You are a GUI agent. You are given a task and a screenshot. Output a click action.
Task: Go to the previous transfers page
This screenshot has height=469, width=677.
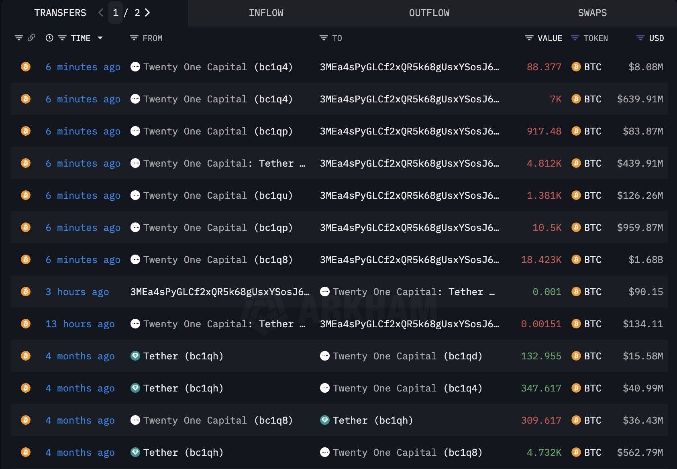coord(101,13)
